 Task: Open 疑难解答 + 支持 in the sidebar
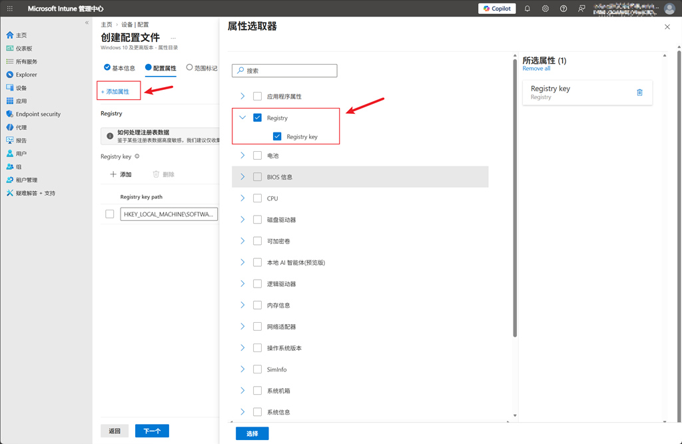31,193
